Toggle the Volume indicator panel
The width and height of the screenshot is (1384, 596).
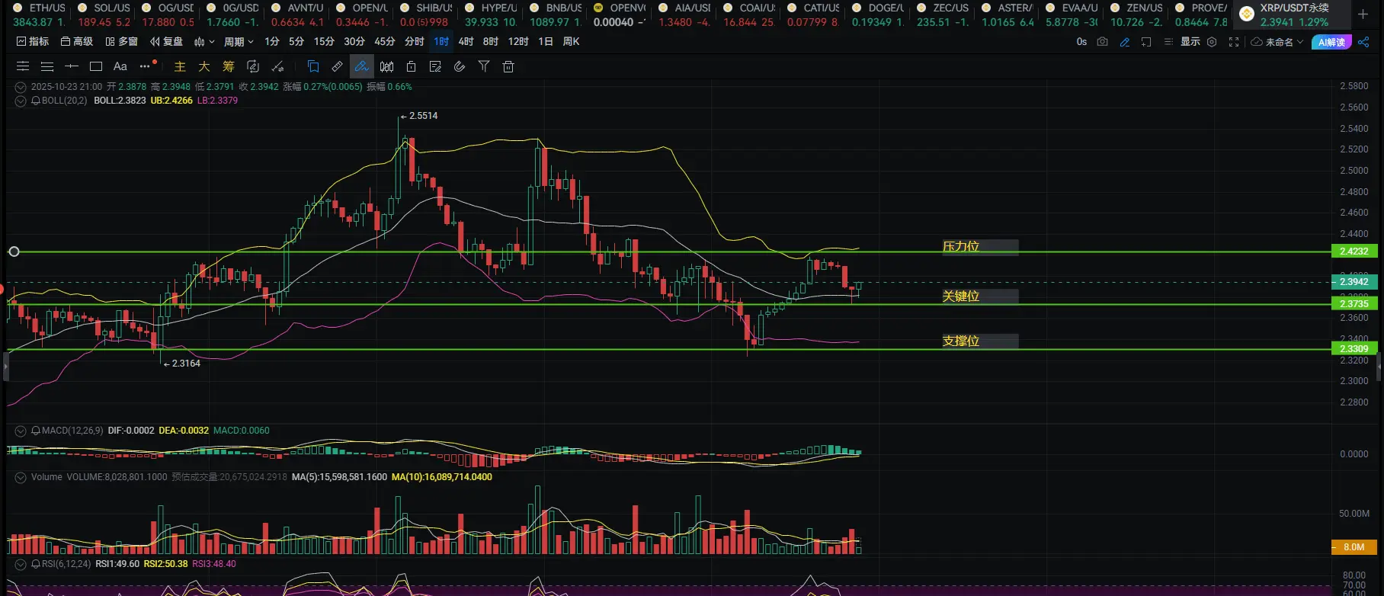(21, 477)
